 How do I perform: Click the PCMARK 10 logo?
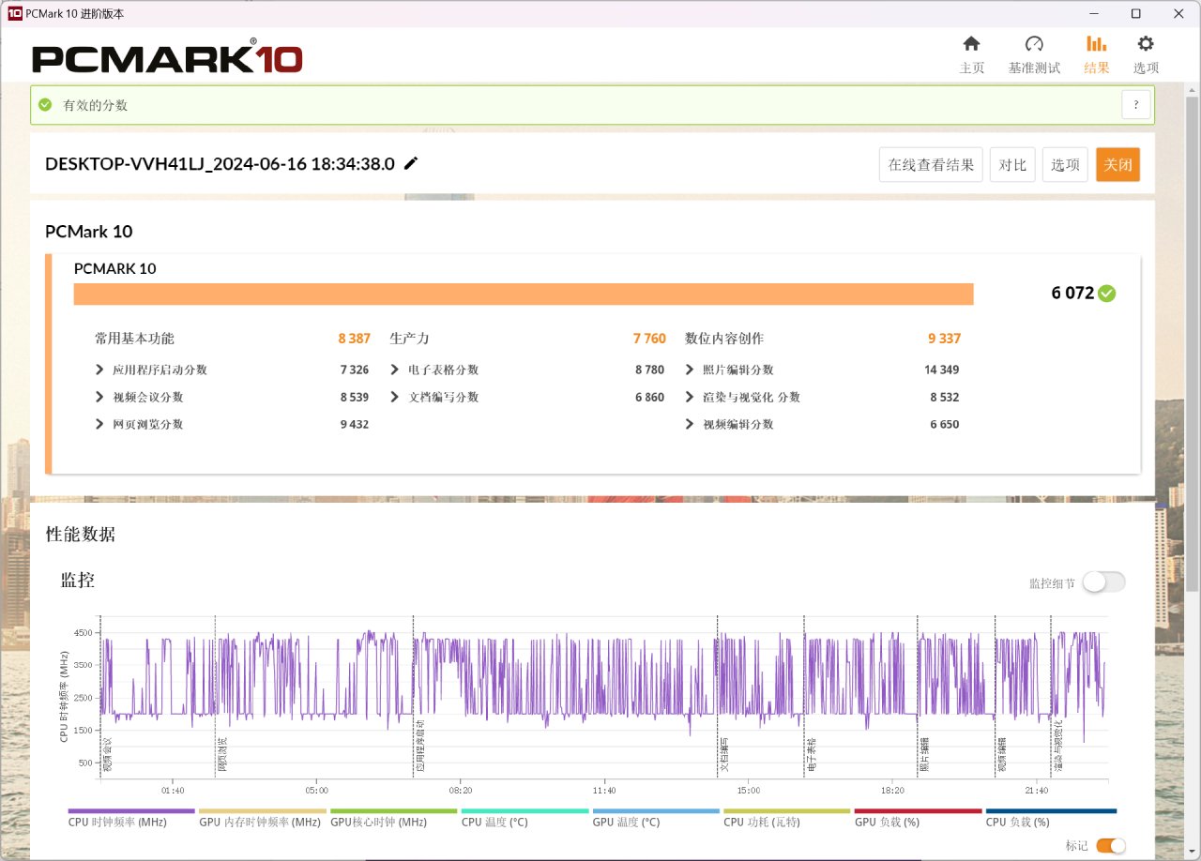[x=167, y=57]
